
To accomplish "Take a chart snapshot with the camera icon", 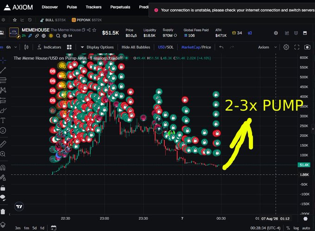I will [x=307, y=47].
